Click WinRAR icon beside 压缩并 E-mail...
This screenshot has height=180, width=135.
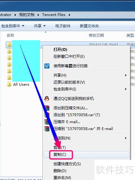coord(47,122)
